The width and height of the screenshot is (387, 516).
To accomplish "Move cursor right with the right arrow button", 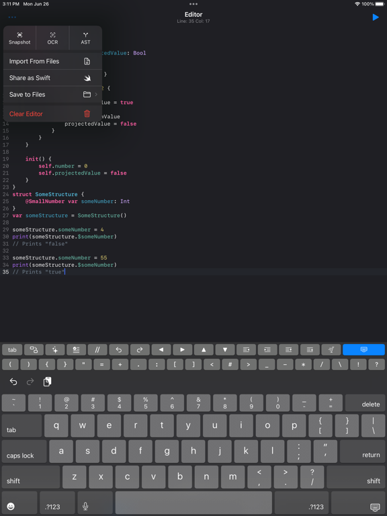I will (x=182, y=349).
